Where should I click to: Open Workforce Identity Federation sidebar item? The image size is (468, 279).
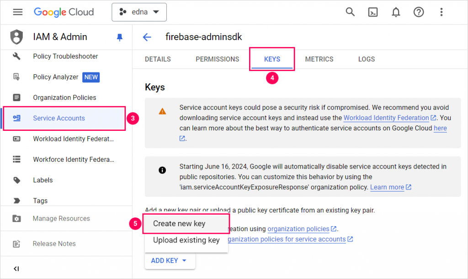74,159
